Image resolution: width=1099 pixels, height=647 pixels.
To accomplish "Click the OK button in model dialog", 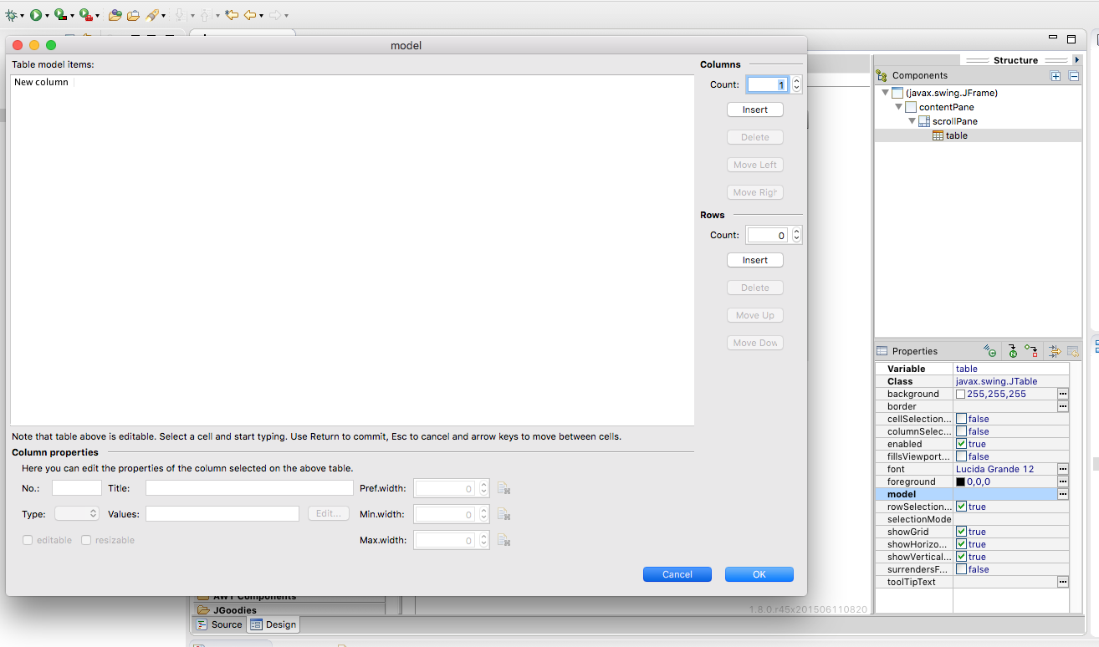I will tap(759, 574).
